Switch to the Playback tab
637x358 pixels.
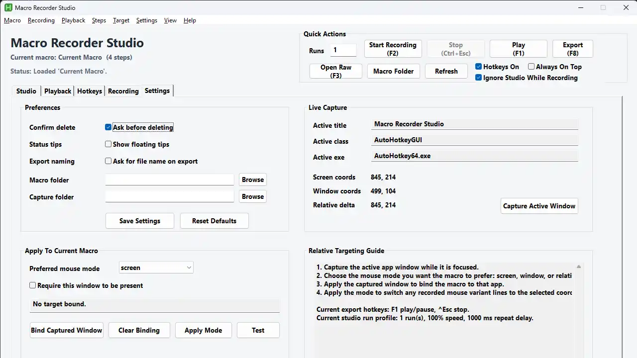[x=58, y=91]
